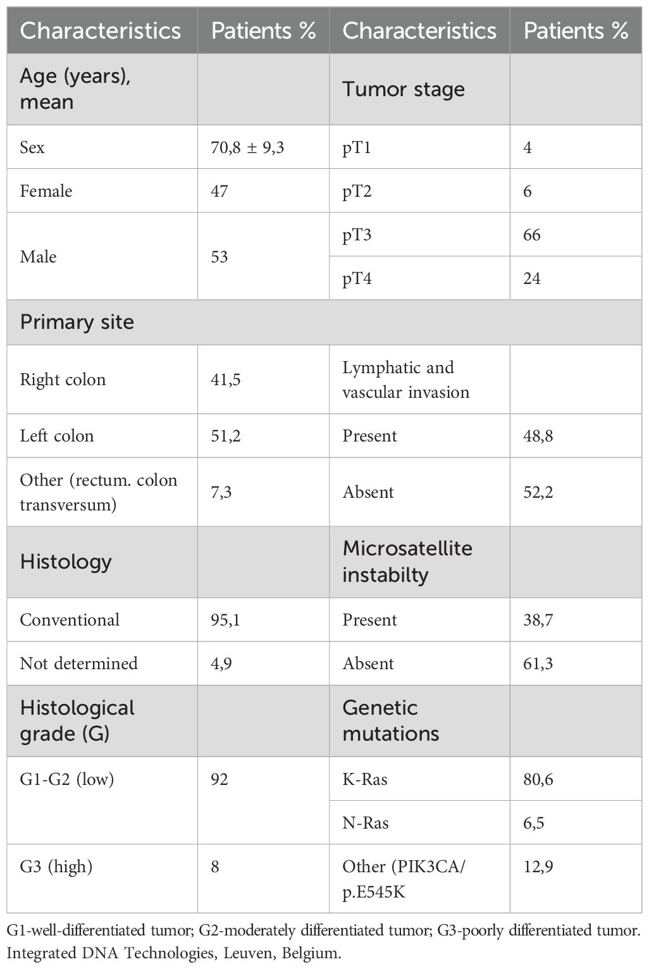Select the 'Not determined' row label
Image resolution: width=649 pixels, height=969 pixels.
coord(78,663)
